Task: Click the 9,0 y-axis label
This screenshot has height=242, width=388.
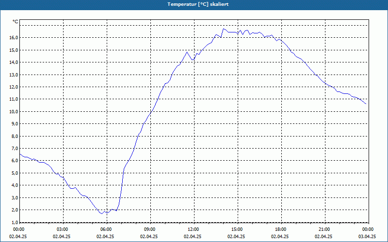Action: point(15,124)
